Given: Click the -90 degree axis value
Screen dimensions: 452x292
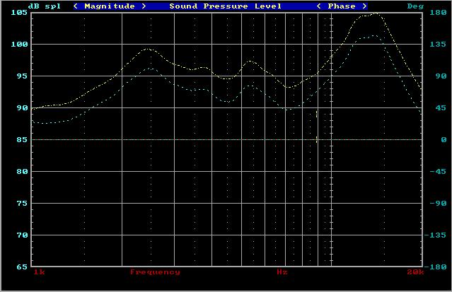Looking at the screenshot, I should [x=438, y=204].
